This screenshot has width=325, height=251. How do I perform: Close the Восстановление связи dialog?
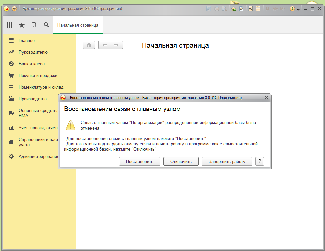click(267, 97)
